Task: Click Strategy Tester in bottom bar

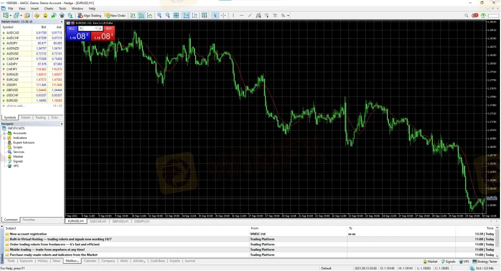Action: coord(485,262)
